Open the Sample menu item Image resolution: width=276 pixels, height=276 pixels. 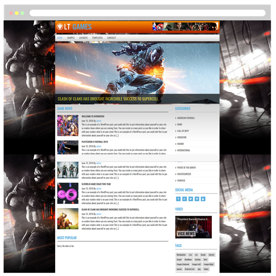coord(71,38)
